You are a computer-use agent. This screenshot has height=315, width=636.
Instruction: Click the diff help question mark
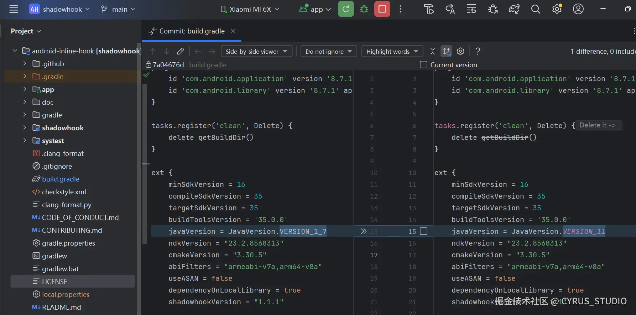(x=478, y=52)
